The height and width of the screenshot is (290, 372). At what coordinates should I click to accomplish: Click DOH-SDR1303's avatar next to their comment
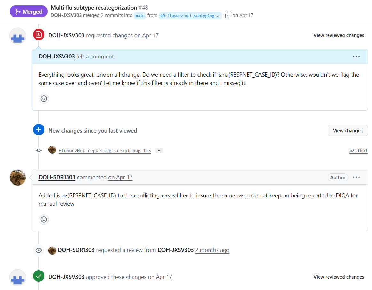click(x=18, y=177)
